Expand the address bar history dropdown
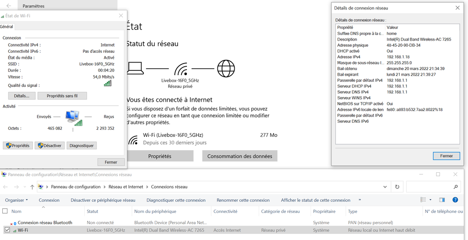Image resolution: width=468 pixels, height=240 pixels. coord(387,187)
